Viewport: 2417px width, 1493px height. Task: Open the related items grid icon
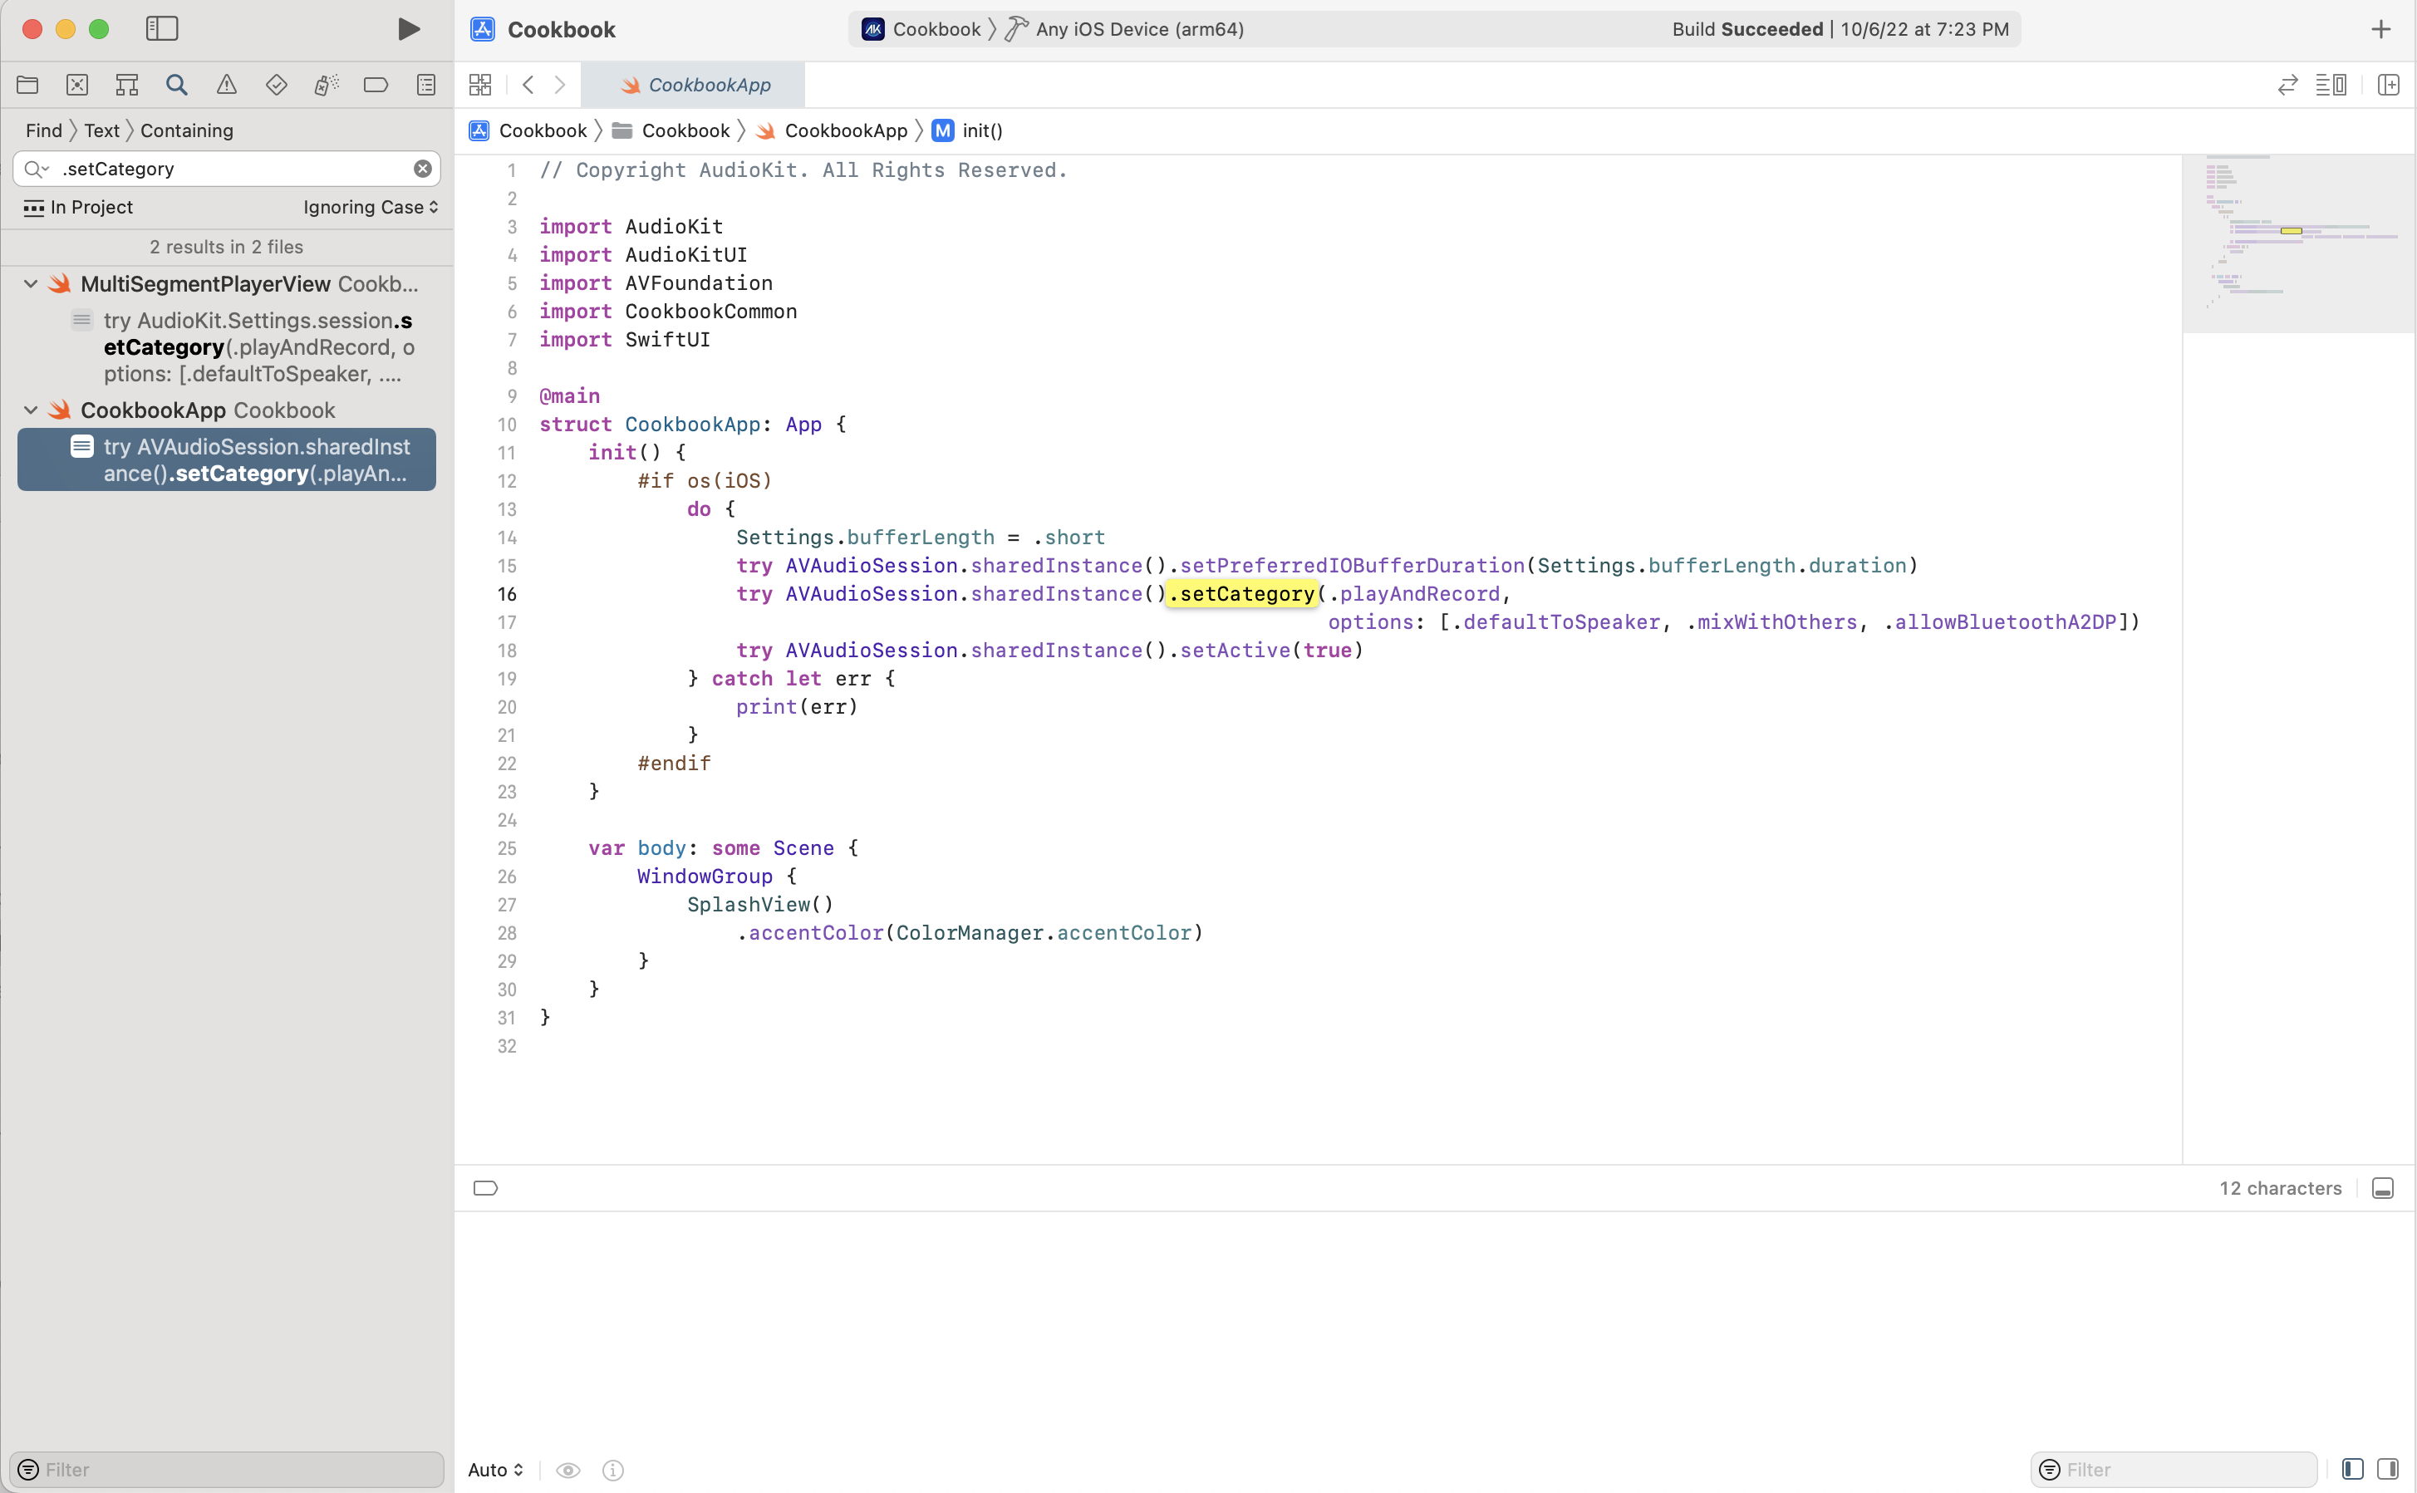480,85
